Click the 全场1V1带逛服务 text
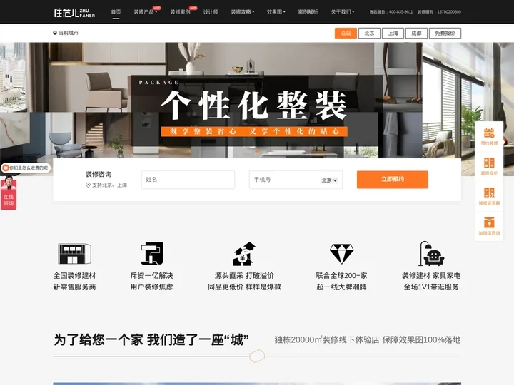Viewport: 514px width, 385px height. pyautogui.click(x=431, y=287)
